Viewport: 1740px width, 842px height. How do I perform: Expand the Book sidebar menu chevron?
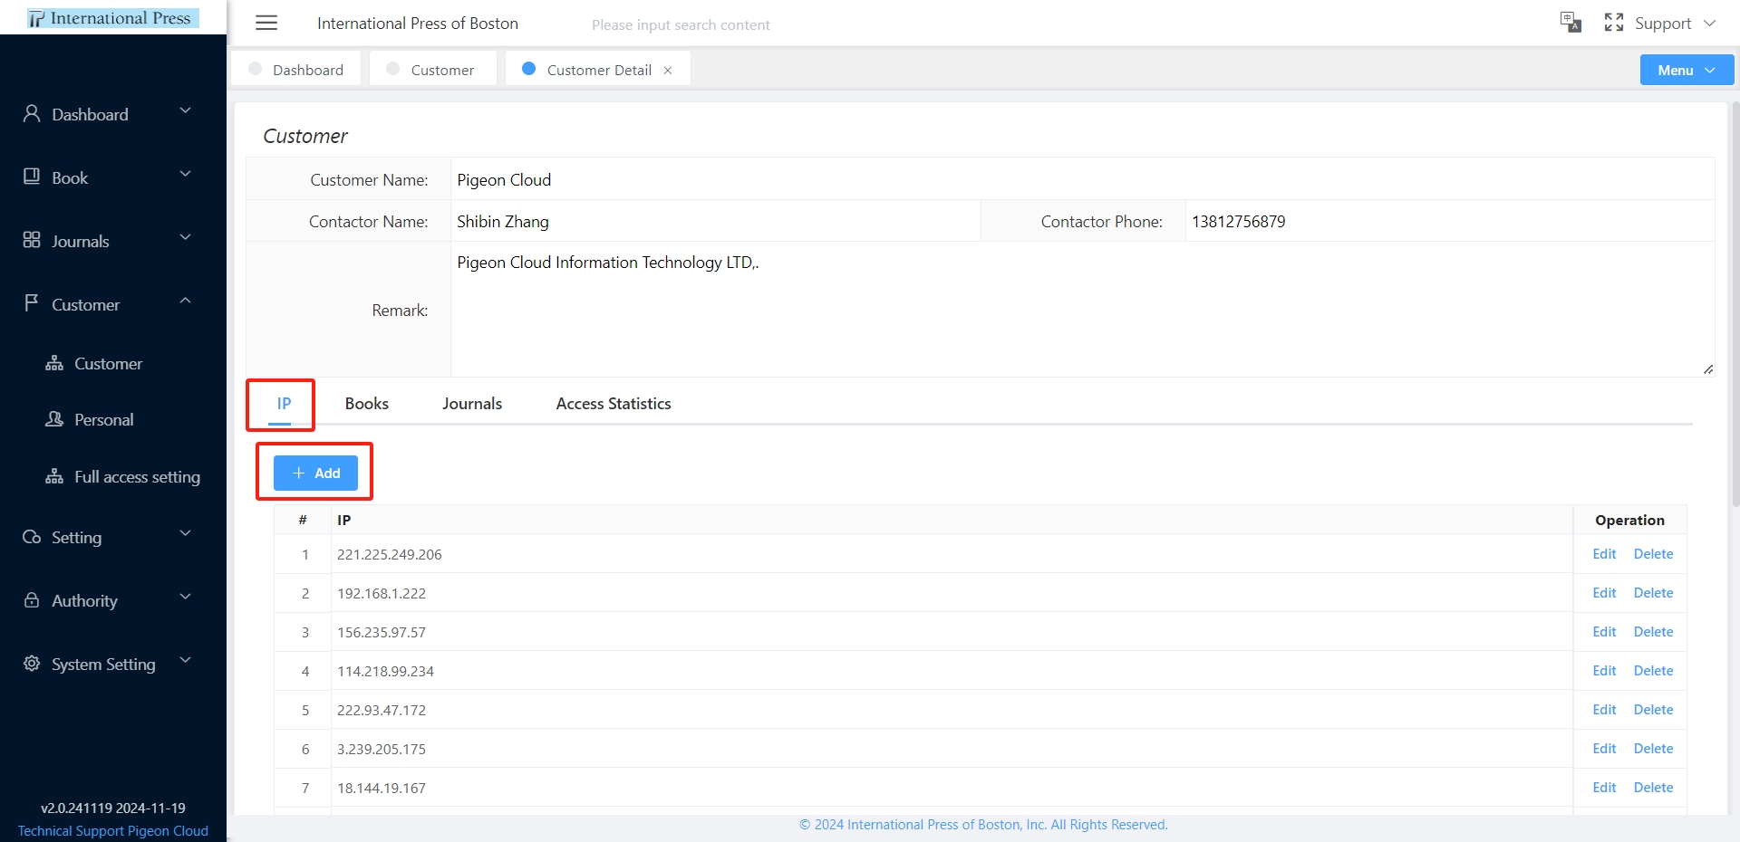point(186,174)
